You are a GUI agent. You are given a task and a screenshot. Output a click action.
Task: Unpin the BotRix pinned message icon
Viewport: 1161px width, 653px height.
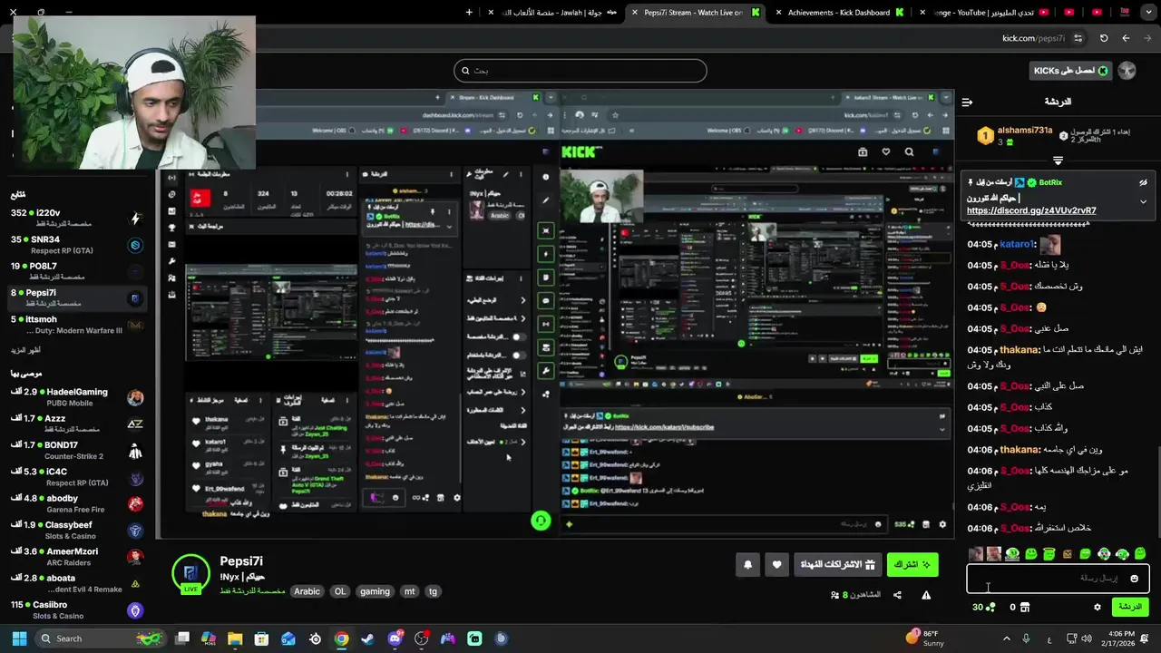tap(1143, 182)
